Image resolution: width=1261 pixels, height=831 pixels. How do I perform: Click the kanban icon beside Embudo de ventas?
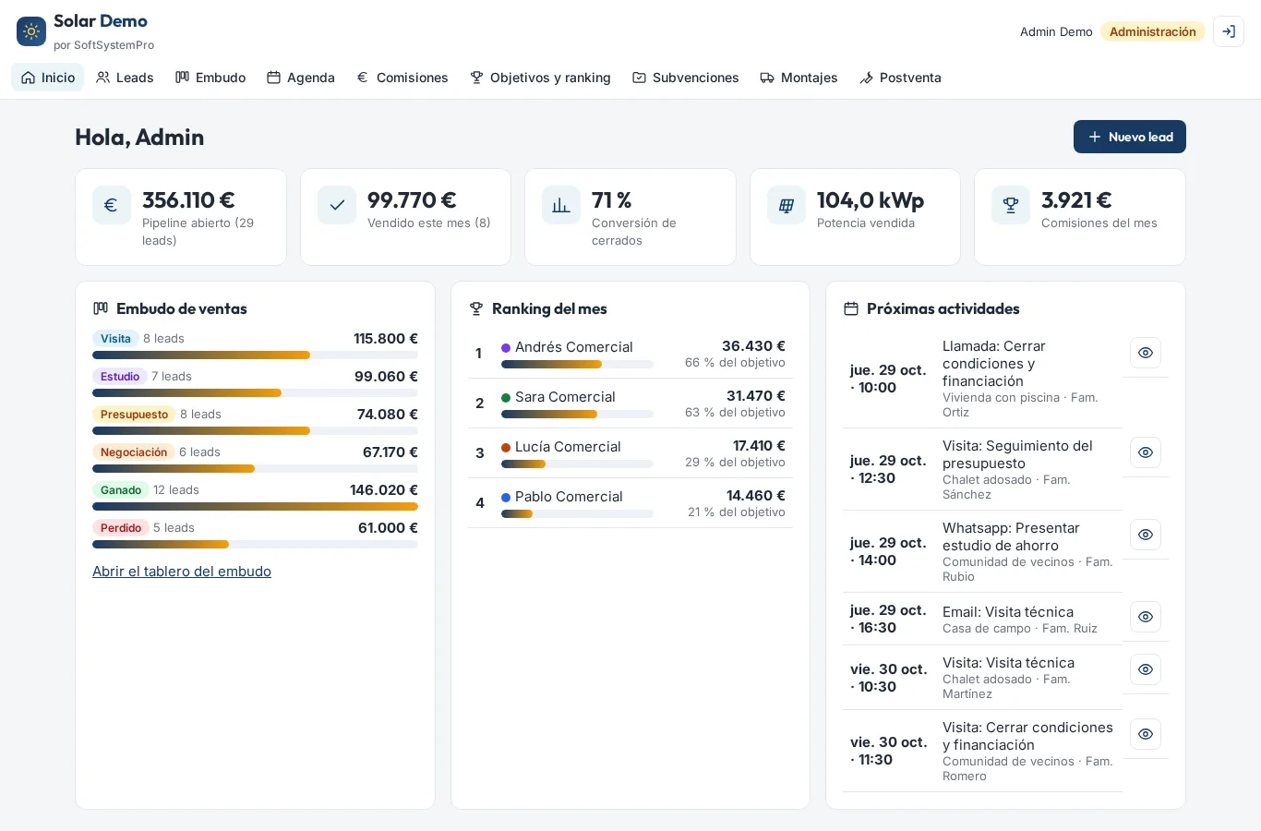pyautogui.click(x=101, y=308)
